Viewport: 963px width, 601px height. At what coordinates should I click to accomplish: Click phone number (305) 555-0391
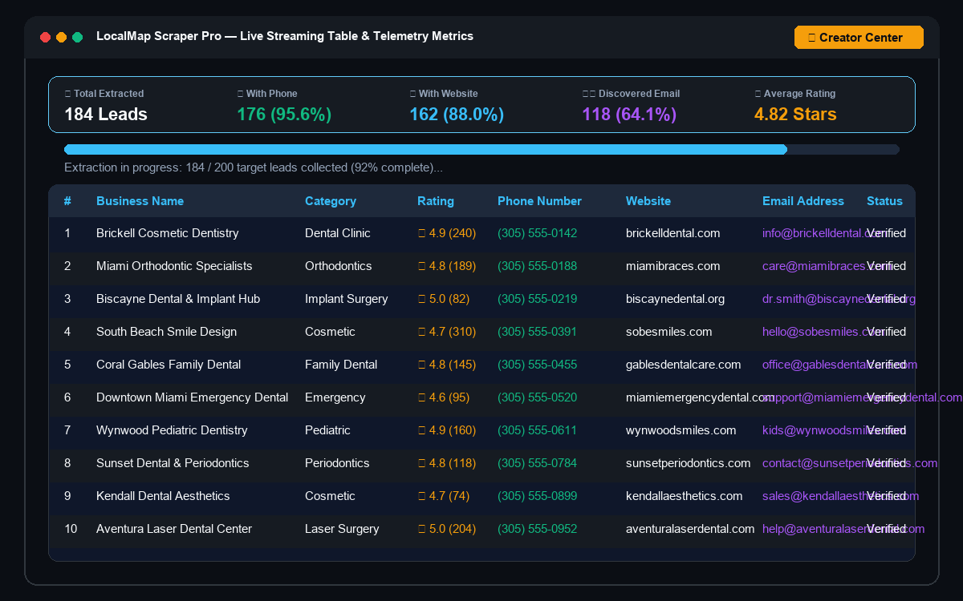(537, 332)
